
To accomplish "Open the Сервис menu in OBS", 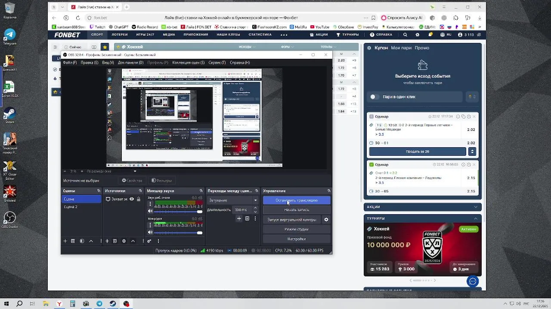I will tap(217, 63).
